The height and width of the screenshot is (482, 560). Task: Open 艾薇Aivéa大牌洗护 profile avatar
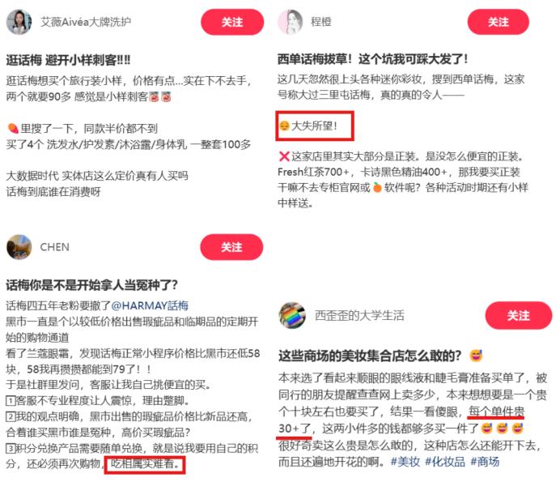19,22
